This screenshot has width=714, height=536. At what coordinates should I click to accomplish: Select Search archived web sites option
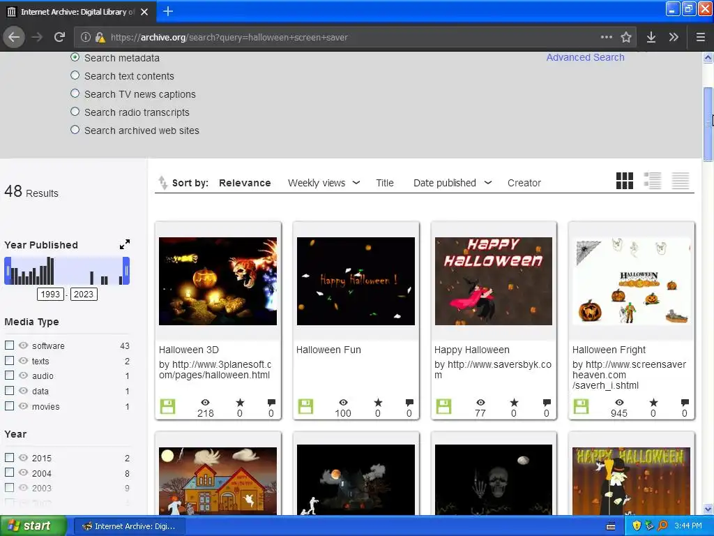[x=75, y=130]
